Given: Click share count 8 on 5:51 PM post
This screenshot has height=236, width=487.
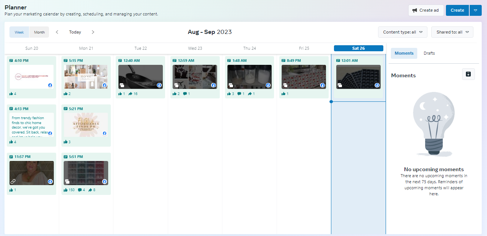Looking at the screenshot, I should point(92,190).
